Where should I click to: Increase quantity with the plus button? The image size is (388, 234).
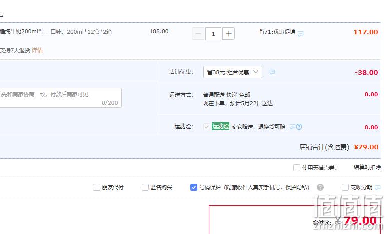pyautogui.click(x=228, y=34)
